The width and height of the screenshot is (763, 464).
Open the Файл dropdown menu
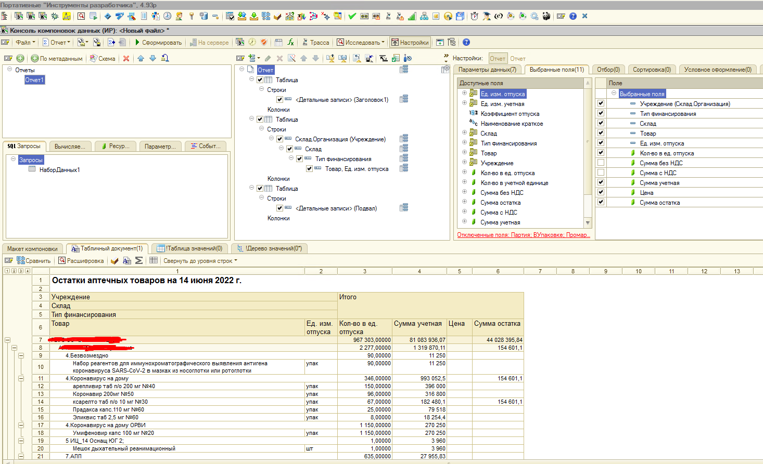coord(26,42)
